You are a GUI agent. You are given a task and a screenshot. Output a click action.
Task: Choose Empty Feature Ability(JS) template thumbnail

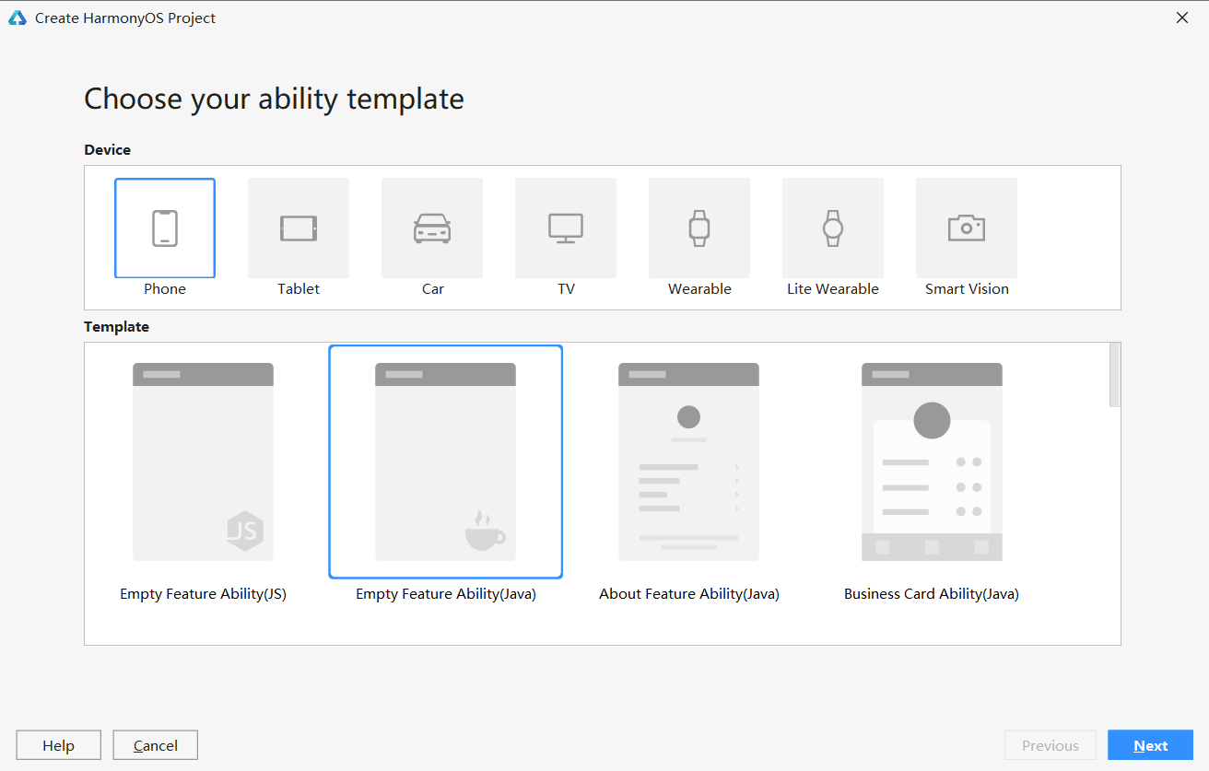coord(203,461)
